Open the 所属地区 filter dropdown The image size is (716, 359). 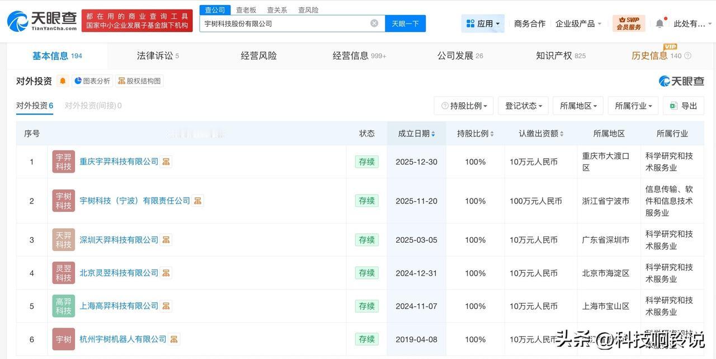[x=578, y=105]
